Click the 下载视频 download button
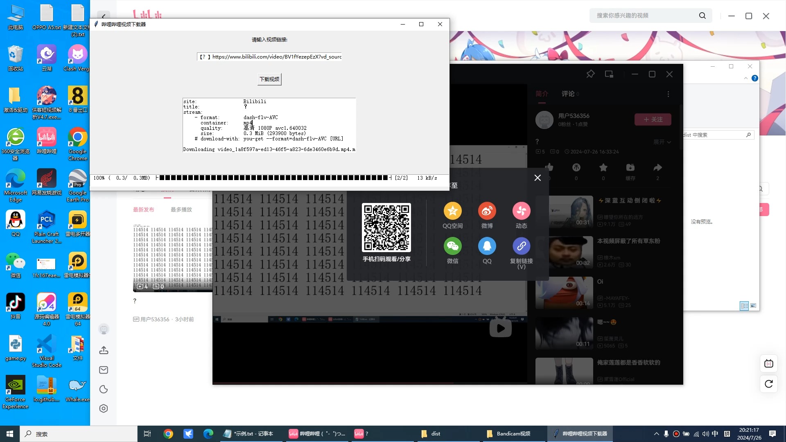This screenshot has height=442, width=786. coord(269,79)
